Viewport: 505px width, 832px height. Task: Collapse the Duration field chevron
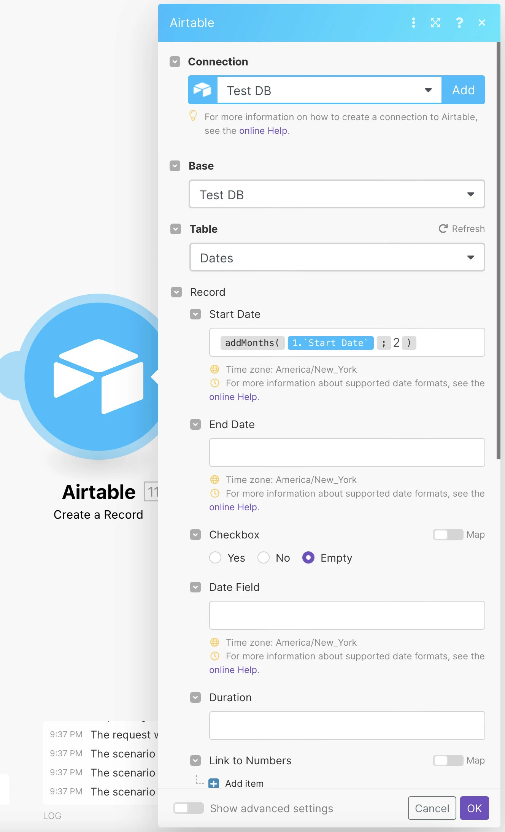click(x=195, y=697)
